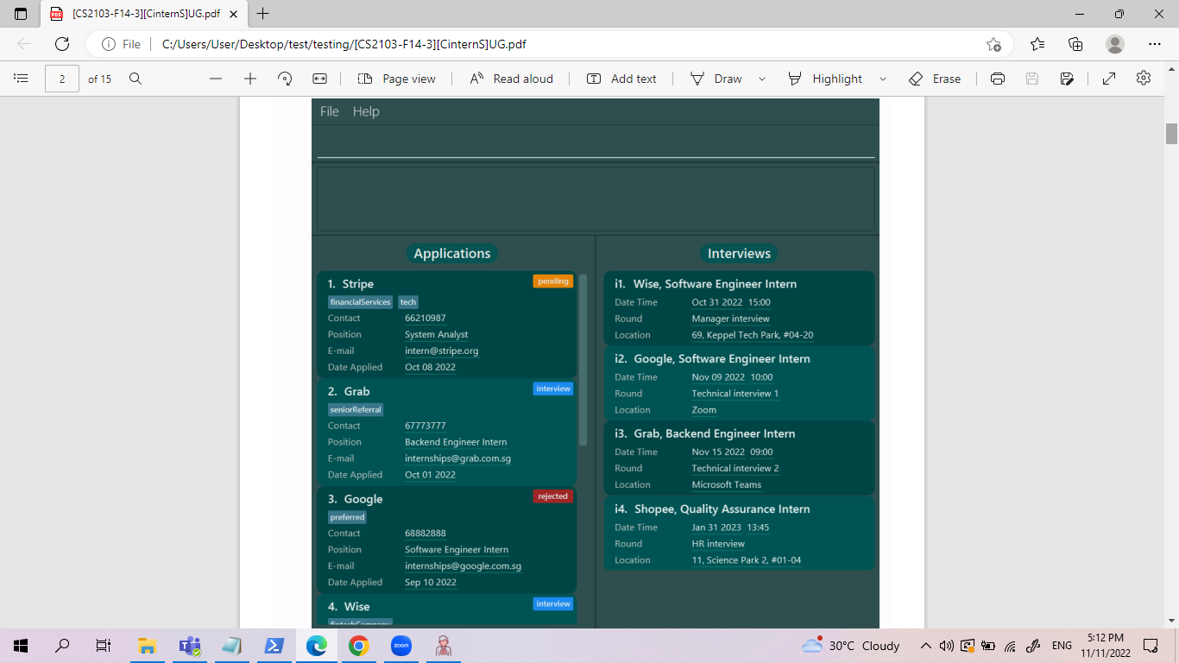Click the Applications panel header
The image size is (1179, 663).
[x=452, y=253]
